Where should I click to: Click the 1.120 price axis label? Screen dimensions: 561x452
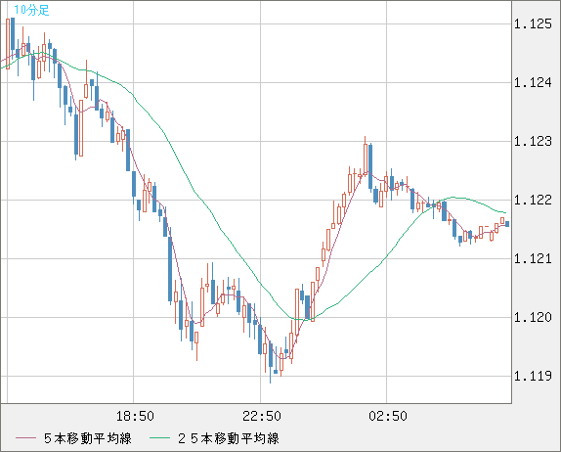click(x=533, y=317)
